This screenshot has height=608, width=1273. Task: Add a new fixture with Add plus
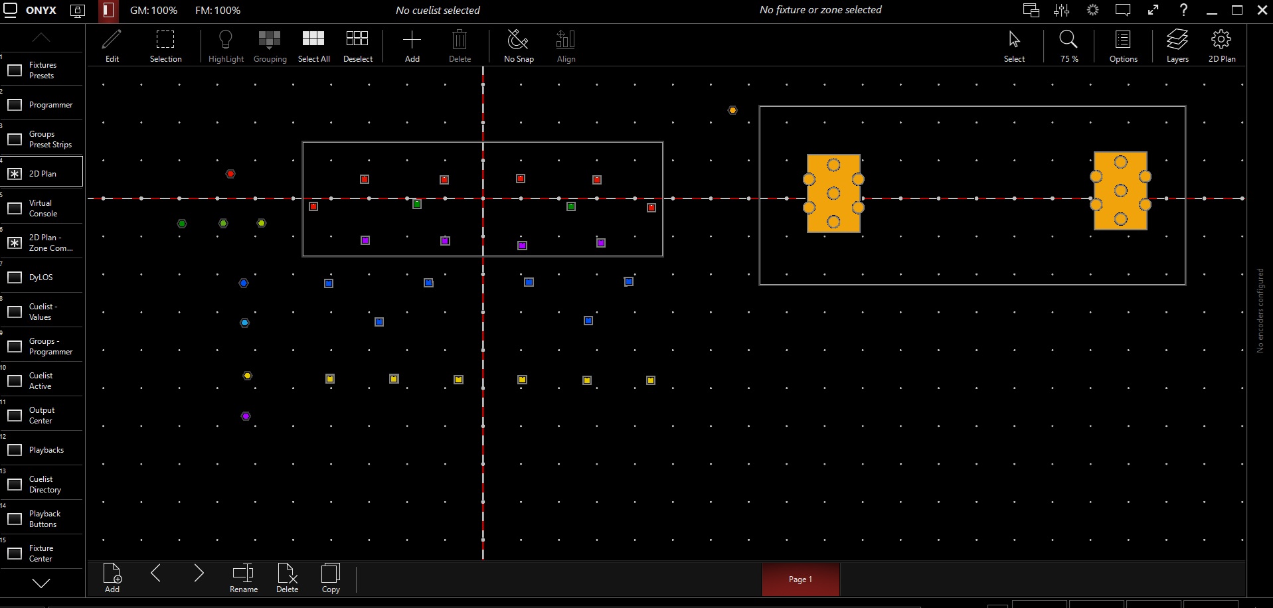pos(412,46)
